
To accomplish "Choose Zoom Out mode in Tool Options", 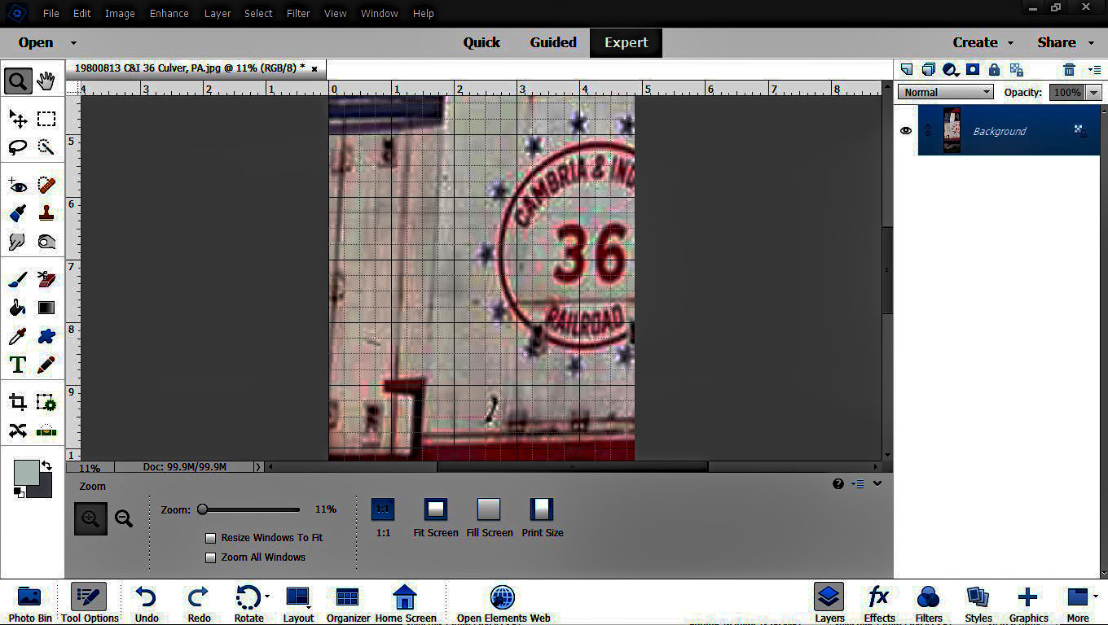I will (124, 518).
